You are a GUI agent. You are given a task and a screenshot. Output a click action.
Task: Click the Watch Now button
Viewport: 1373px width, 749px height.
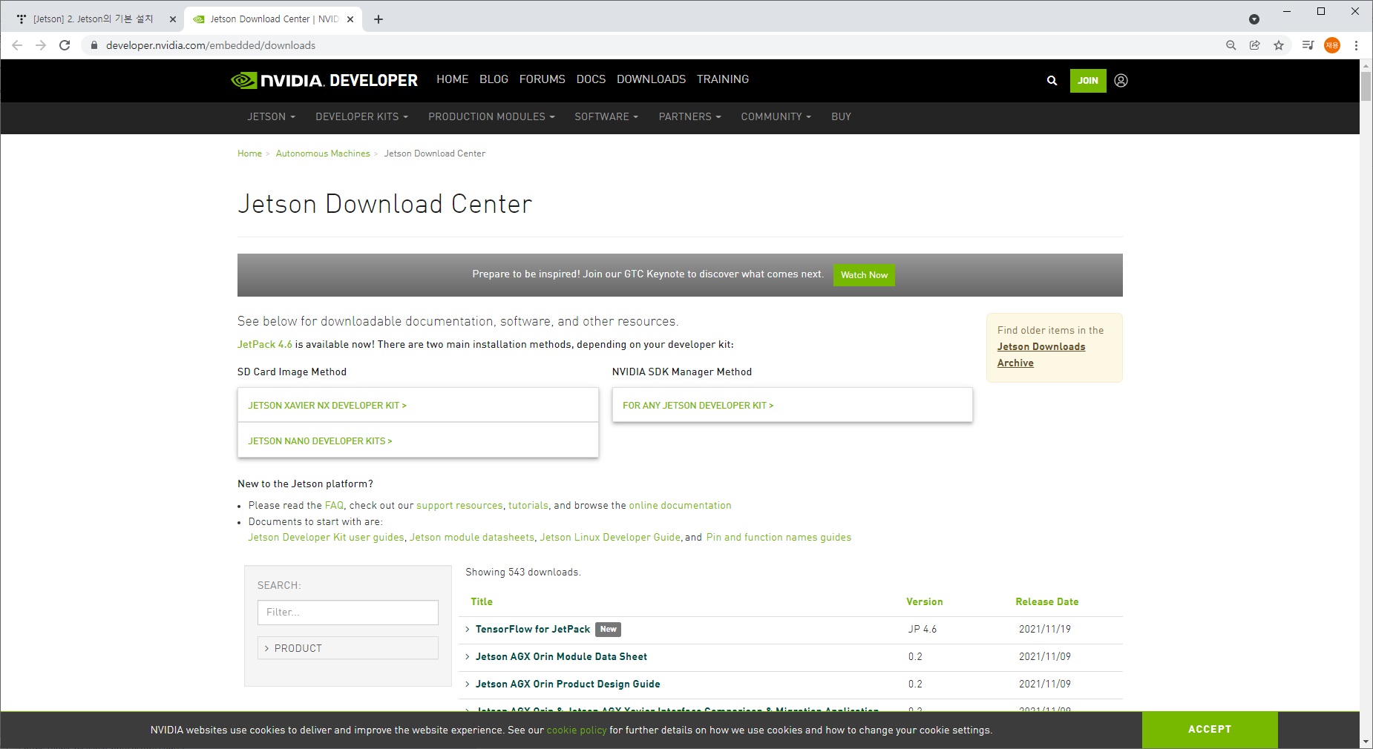(x=864, y=275)
